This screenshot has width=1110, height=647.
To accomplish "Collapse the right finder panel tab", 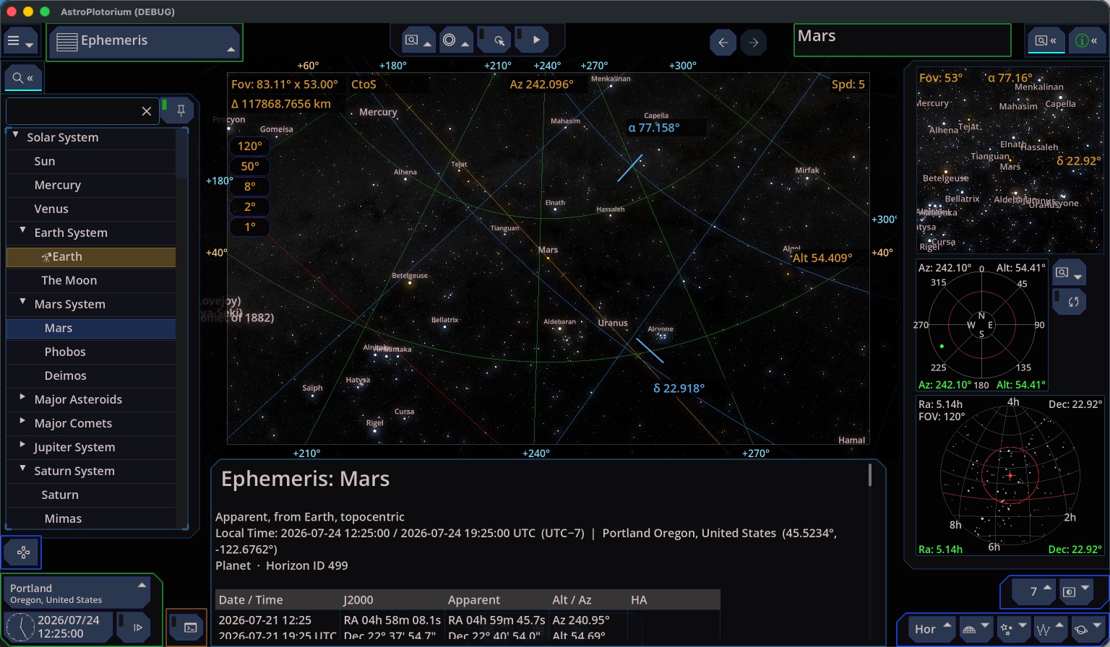I will [1046, 40].
